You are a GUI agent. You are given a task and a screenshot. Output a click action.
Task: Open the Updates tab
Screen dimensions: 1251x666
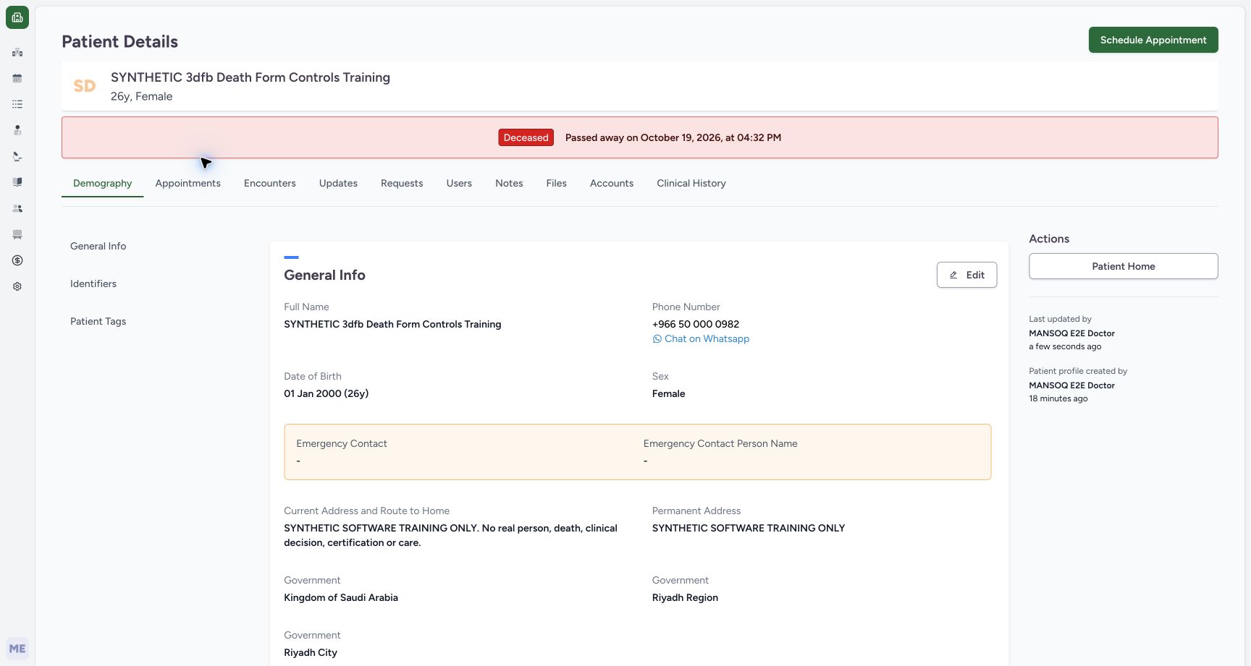pos(338,183)
